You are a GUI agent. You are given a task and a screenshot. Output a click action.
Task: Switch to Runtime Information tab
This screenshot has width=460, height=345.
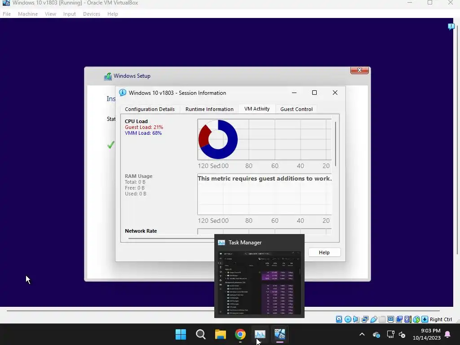209,109
